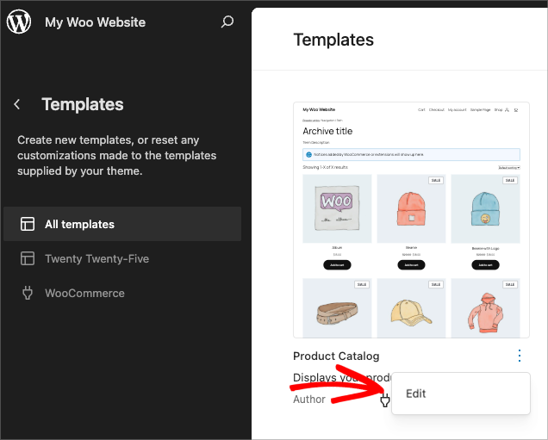
Task: Click the sidebar Templates heading
Action: 83,104
